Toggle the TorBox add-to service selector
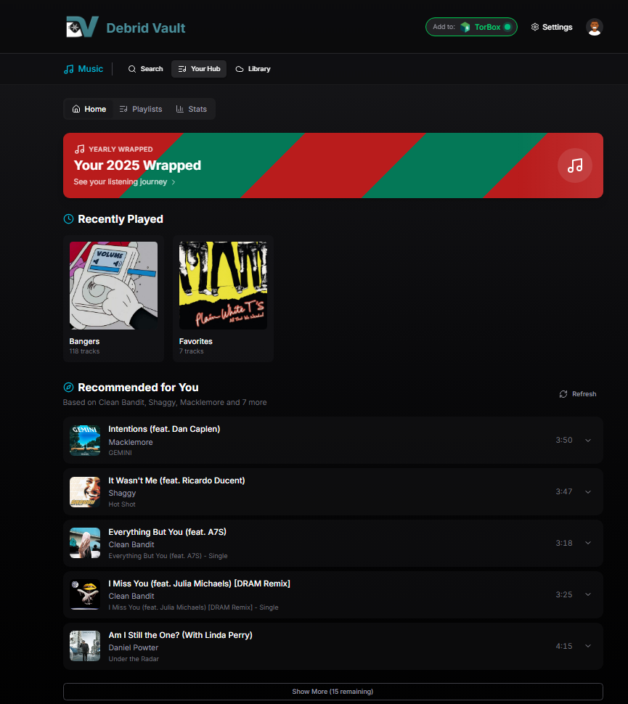Screen dimensions: 628x704 [471, 27]
